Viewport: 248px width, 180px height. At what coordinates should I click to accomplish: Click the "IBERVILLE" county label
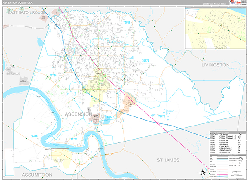click(x=13, y=73)
